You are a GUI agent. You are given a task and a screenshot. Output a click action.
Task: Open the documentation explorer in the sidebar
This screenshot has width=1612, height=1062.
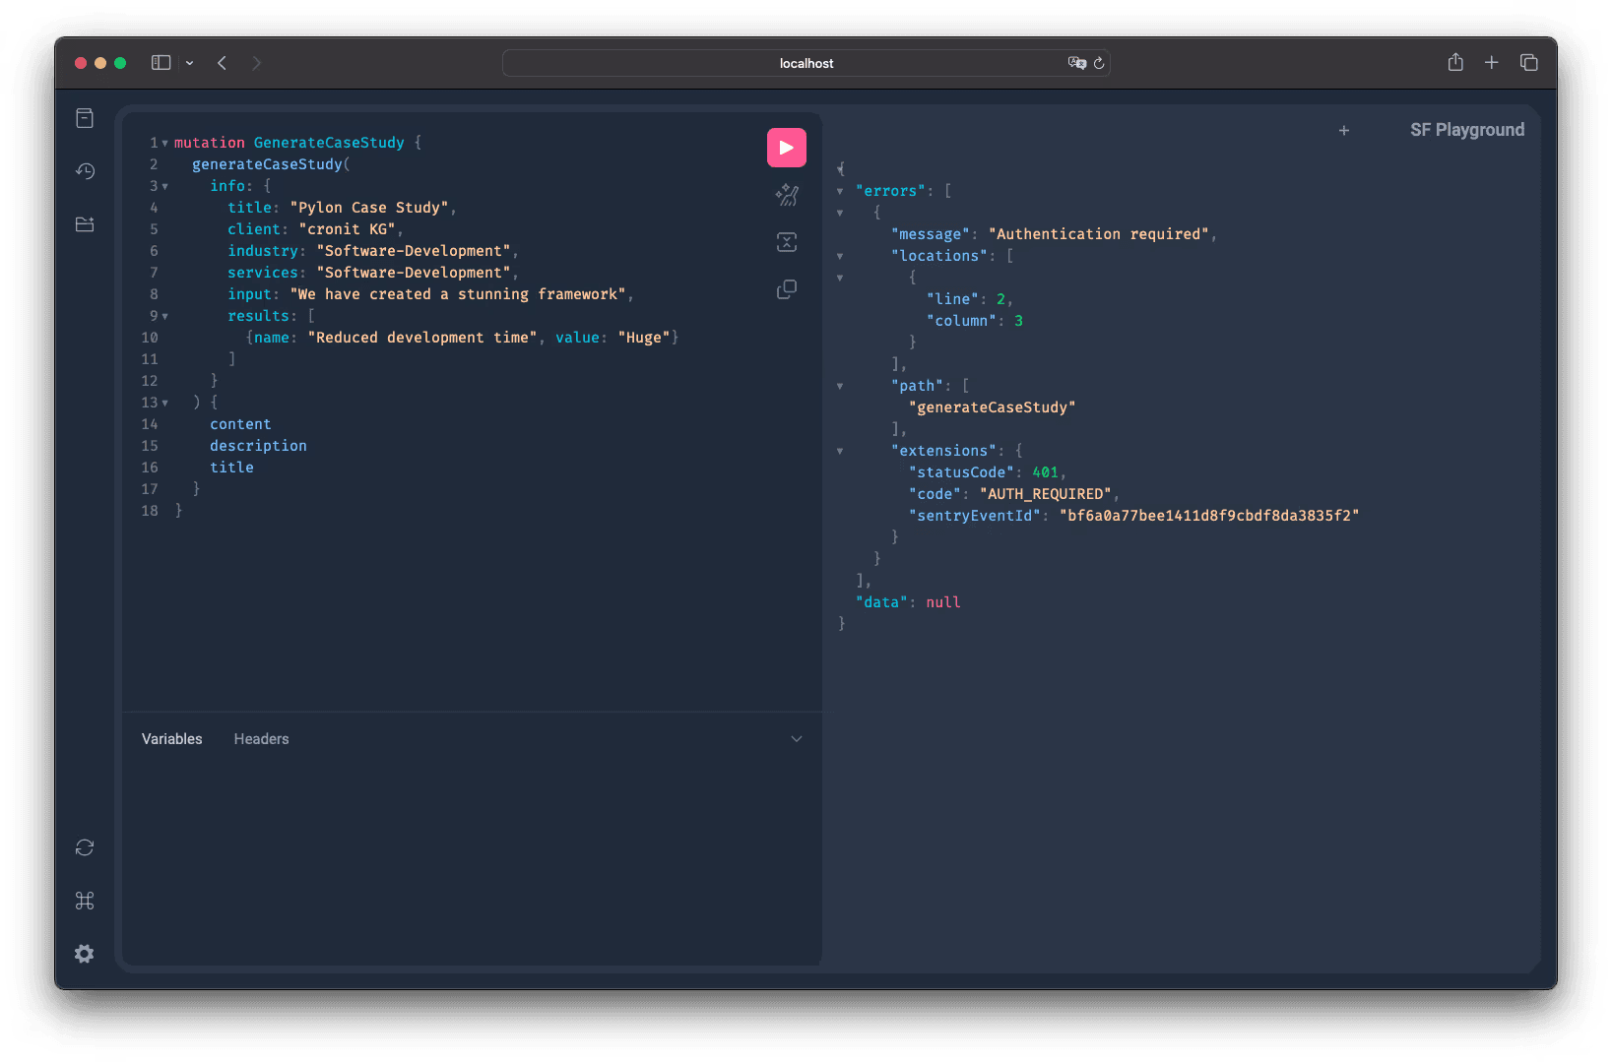85,117
